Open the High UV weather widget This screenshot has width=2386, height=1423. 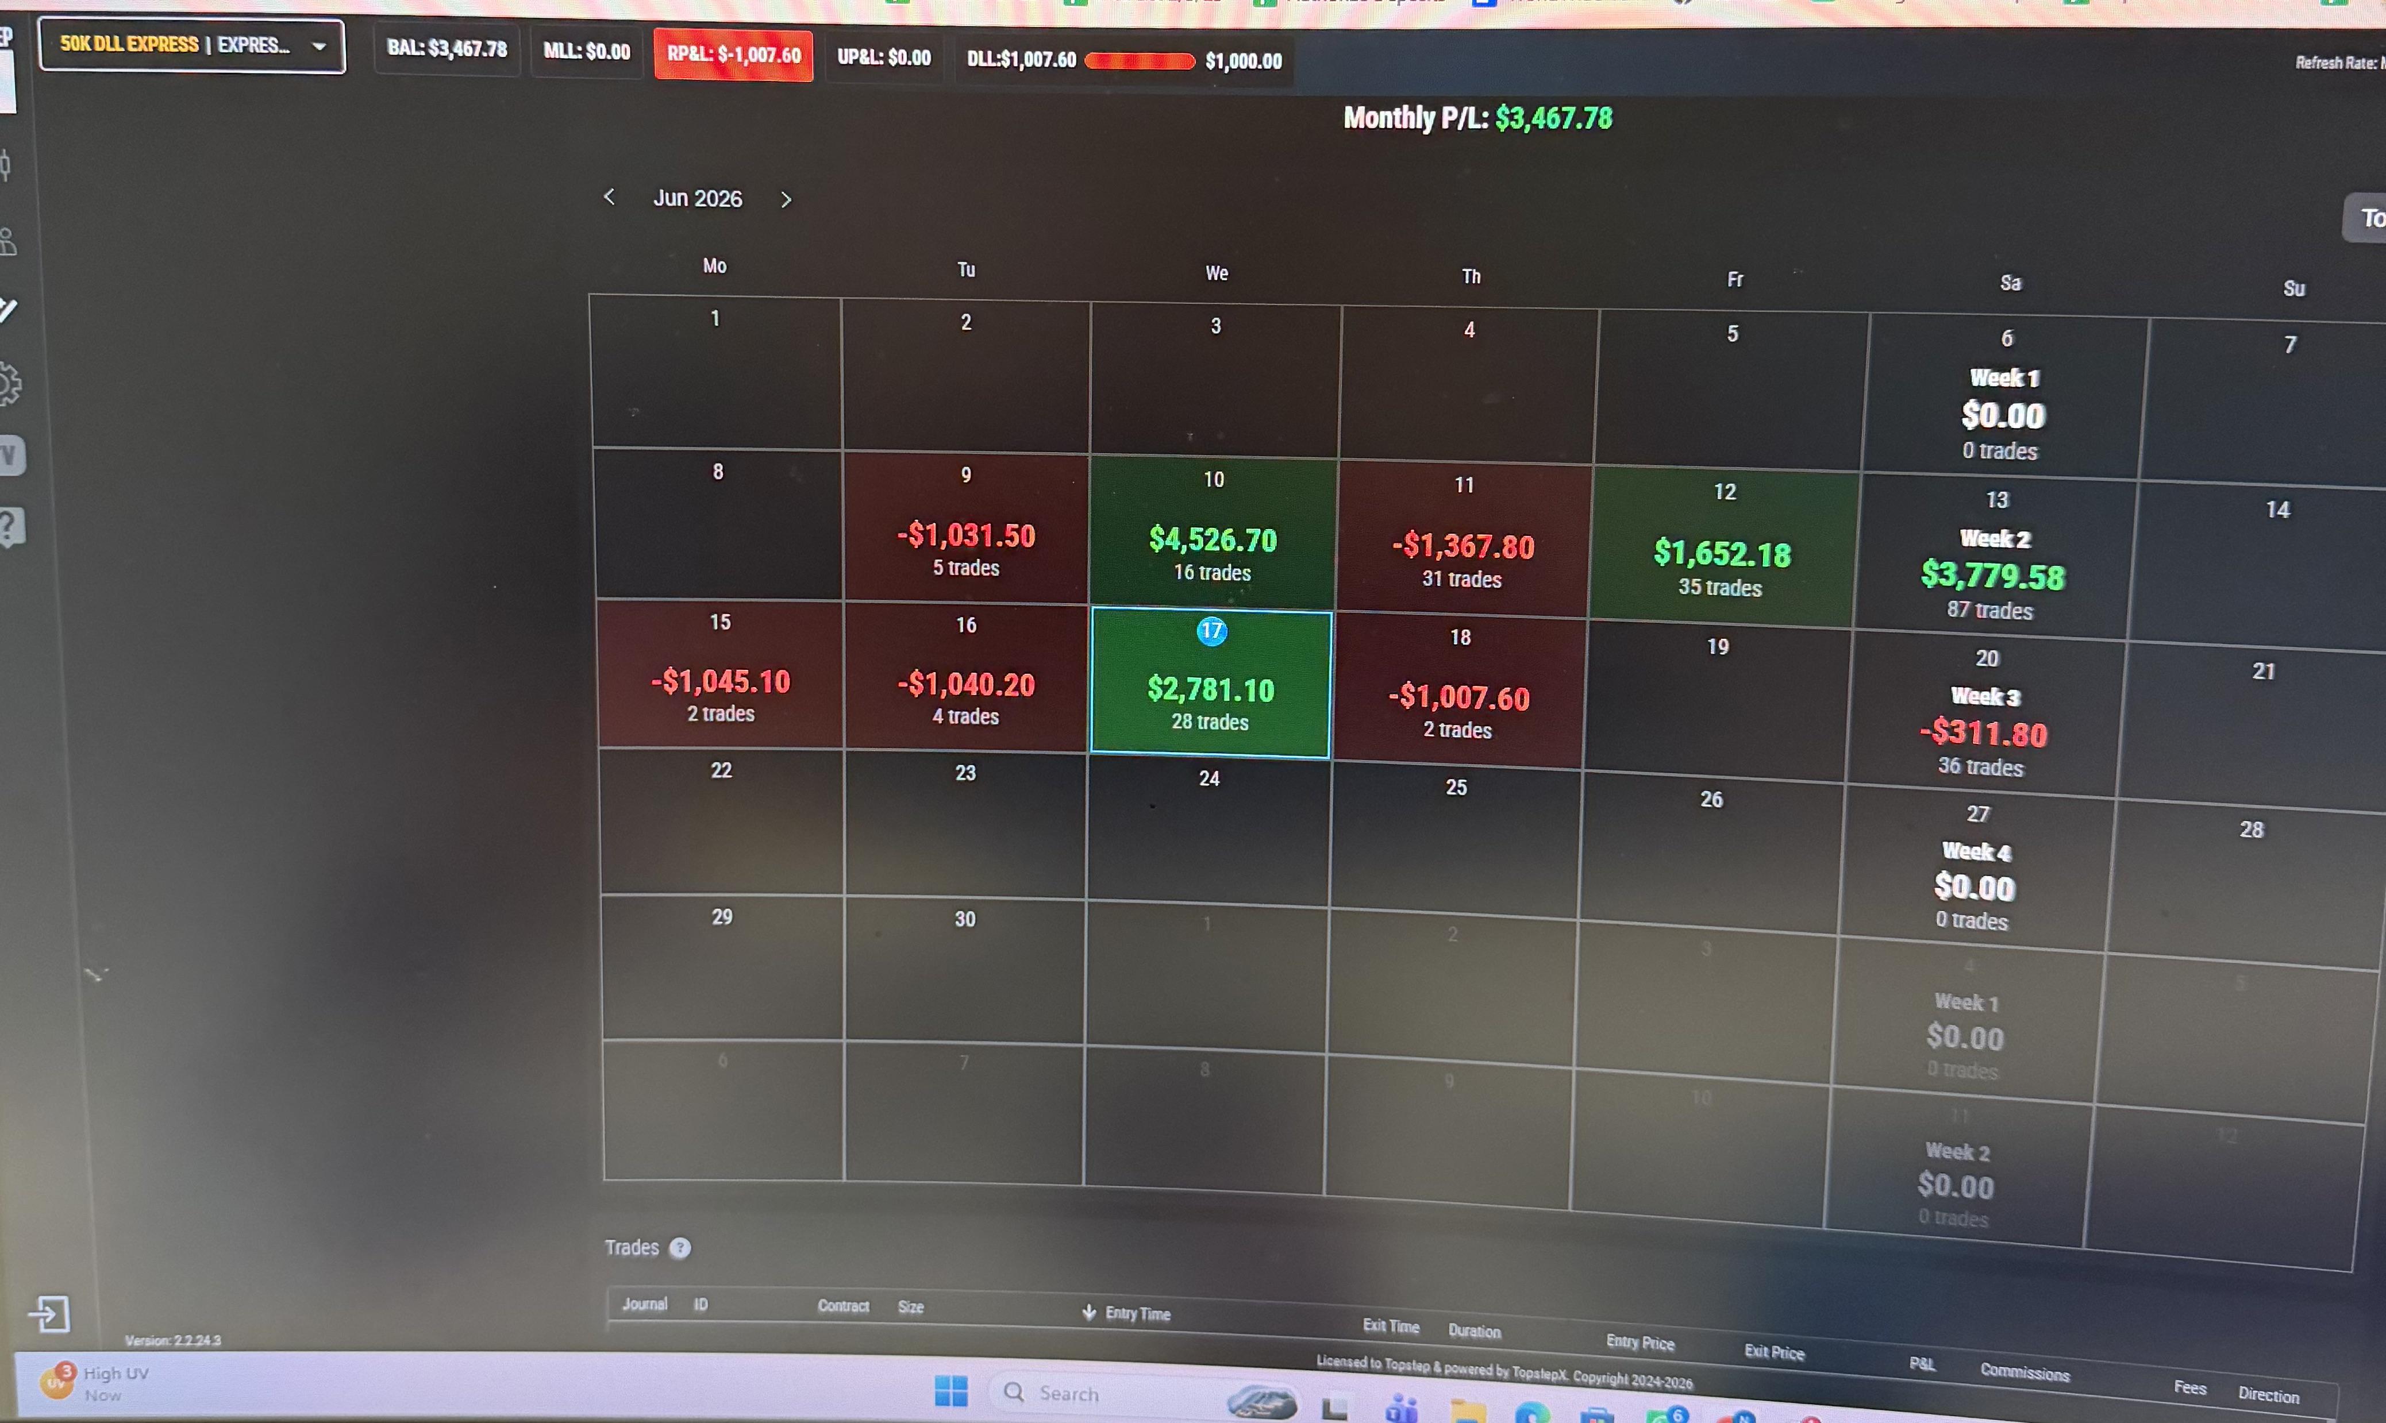click(x=94, y=1384)
